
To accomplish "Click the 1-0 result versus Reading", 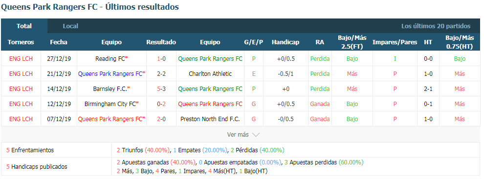I will coord(161,59).
